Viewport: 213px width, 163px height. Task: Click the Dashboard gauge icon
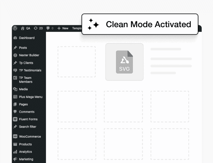[15, 38]
